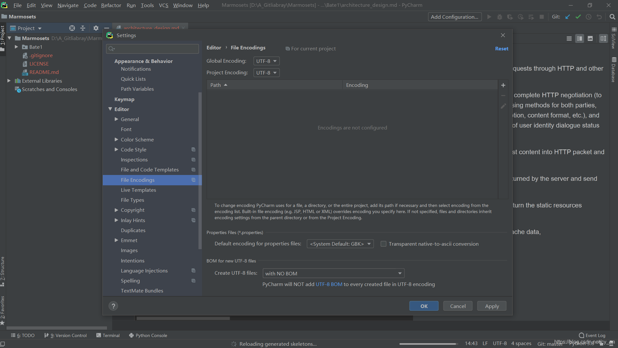Click the Reset link
Image resolution: width=618 pixels, height=348 pixels.
point(502,48)
